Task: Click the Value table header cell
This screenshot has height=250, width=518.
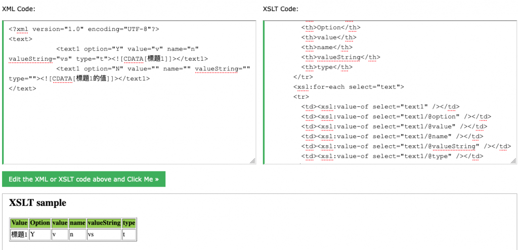Action: point(20,223)
